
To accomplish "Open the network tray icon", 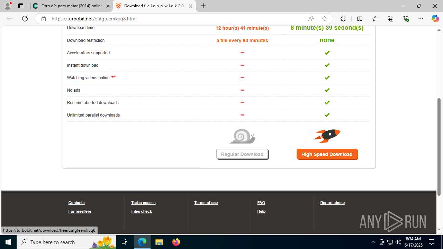I will click(x=390, y=242).
